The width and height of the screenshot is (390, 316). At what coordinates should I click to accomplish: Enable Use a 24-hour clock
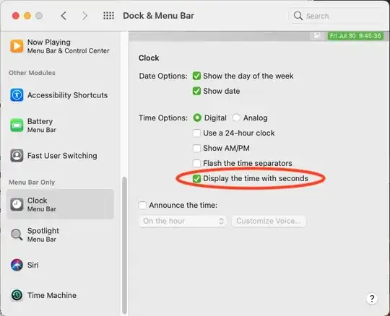point(196,133)
